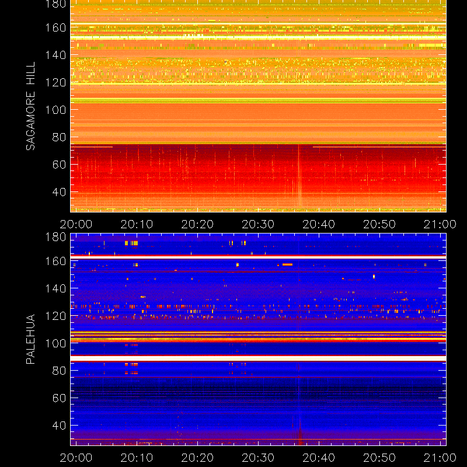Click the 20:50 time label under Palehua plot
The image size is (467, 467).
(379, 458)
